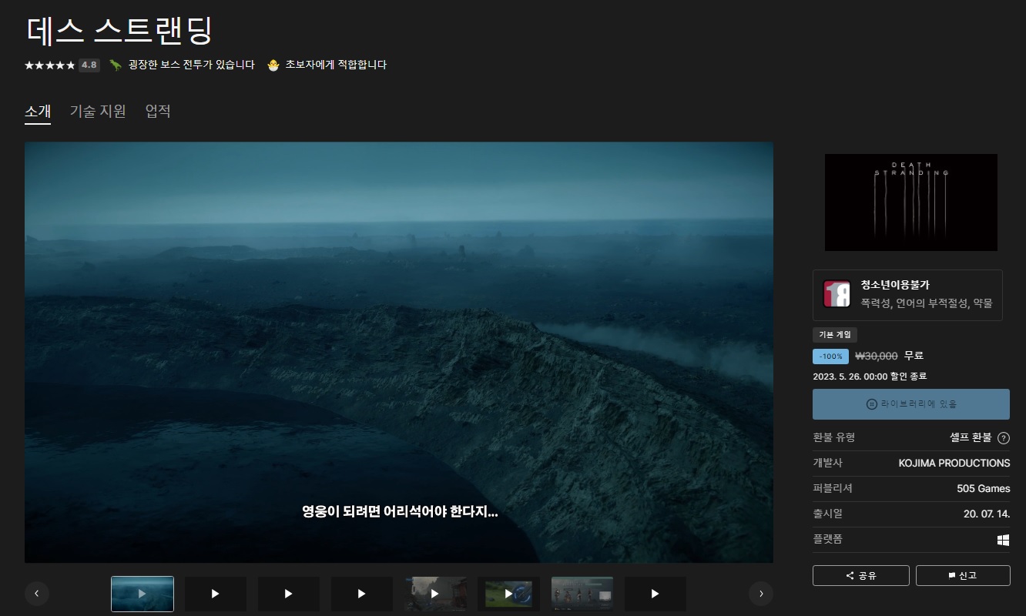The width and height of the screenshot is (1026, 616).
Task: Click the five-star rating stars
Action: tap(49, 65)
